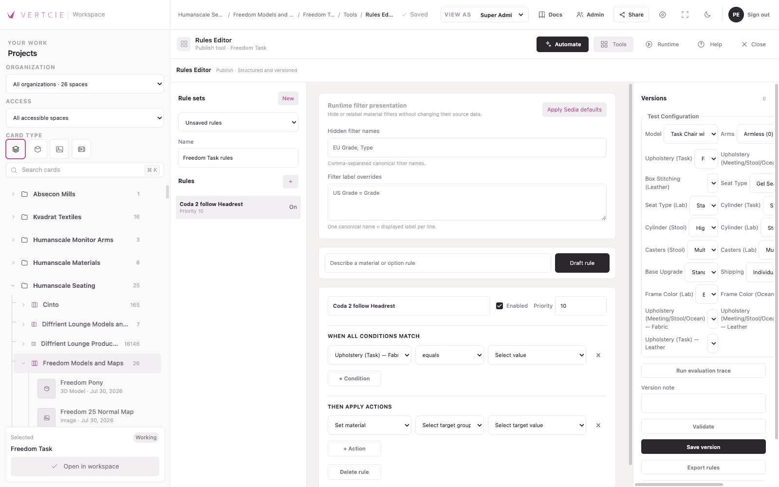Expand the Cinto tree item

coord(23,305)
